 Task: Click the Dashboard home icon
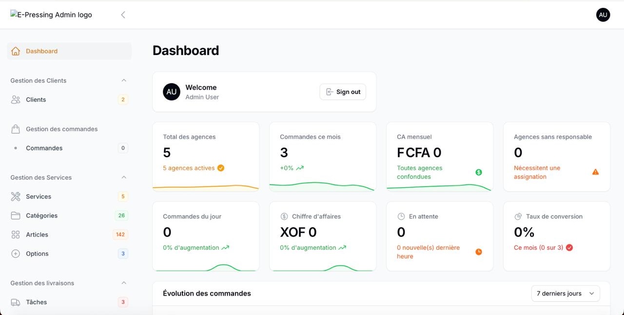click(x=16, y=51)
